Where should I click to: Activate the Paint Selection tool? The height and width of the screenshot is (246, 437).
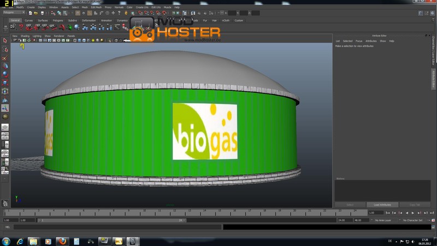point(5,58)
